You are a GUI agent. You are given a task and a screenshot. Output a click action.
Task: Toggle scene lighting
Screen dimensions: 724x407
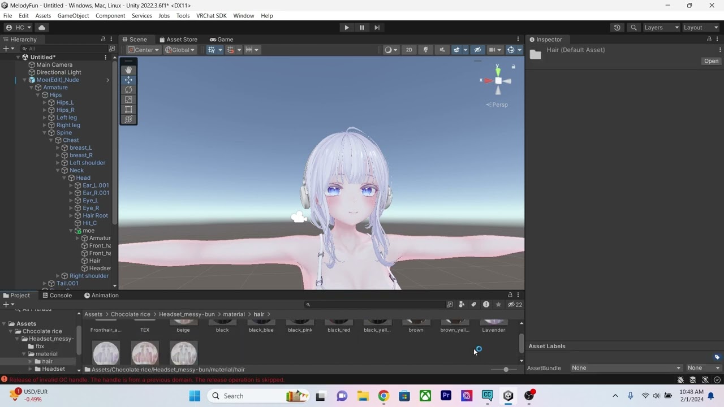coord(426,50)
